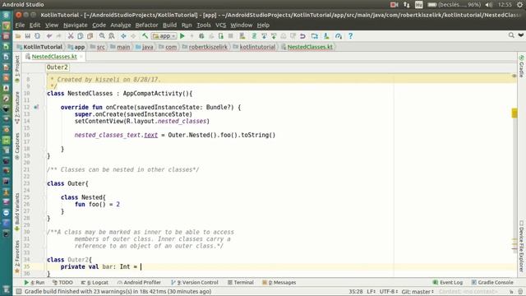Viewport: 526px width, 296px height.
Task: Open the Build menu
Action: click(169, 25)
